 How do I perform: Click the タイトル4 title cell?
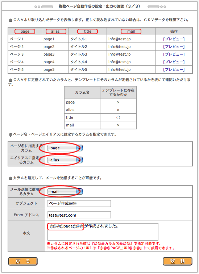pos(88,62)
